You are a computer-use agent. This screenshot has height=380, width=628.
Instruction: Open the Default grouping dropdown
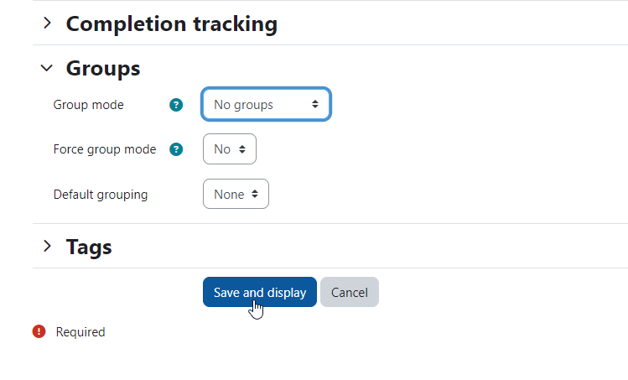point(236,194)
